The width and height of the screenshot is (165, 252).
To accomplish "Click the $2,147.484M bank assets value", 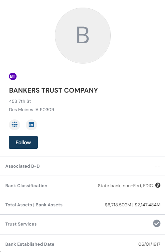I will coord(147,205).
